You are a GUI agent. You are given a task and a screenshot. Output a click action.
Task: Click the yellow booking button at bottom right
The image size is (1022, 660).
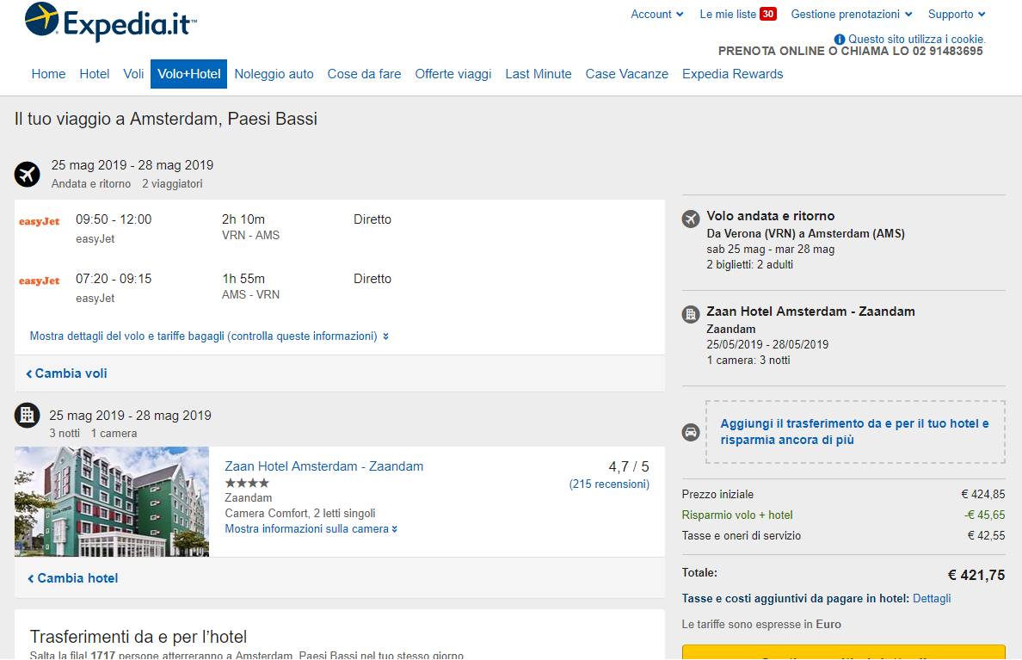click(x=843, y=653)
